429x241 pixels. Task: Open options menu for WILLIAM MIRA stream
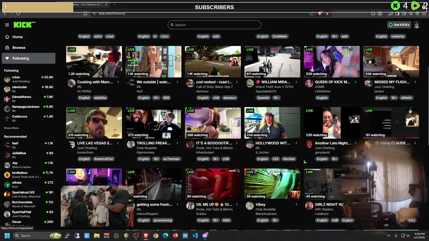pos(296,82)
